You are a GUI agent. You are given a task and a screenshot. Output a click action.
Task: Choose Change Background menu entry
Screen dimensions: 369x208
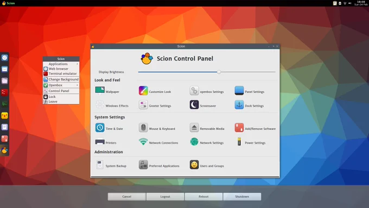(x=61, y=79)
